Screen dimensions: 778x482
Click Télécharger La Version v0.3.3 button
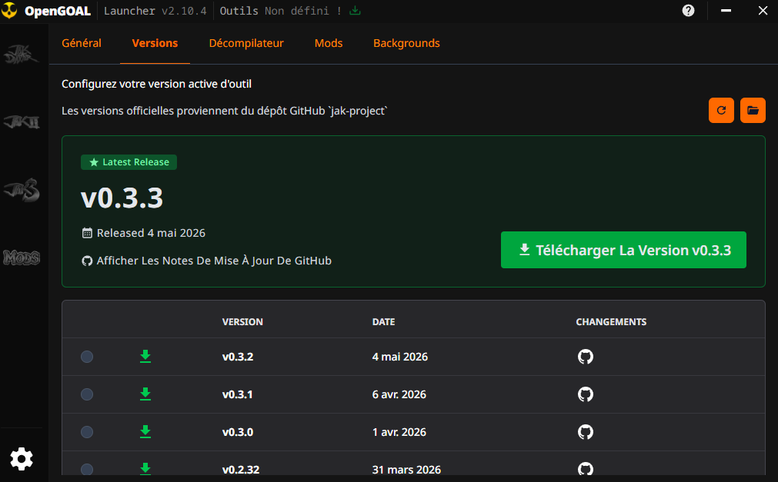[x=623, y=250]
